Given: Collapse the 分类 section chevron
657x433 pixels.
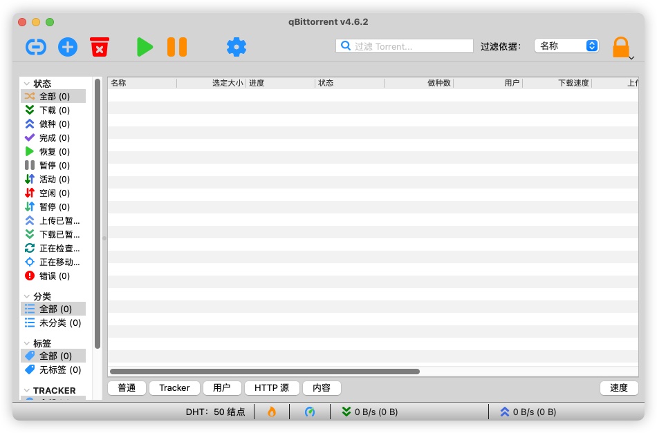Looking at the screenshot, I should point(26,296).
